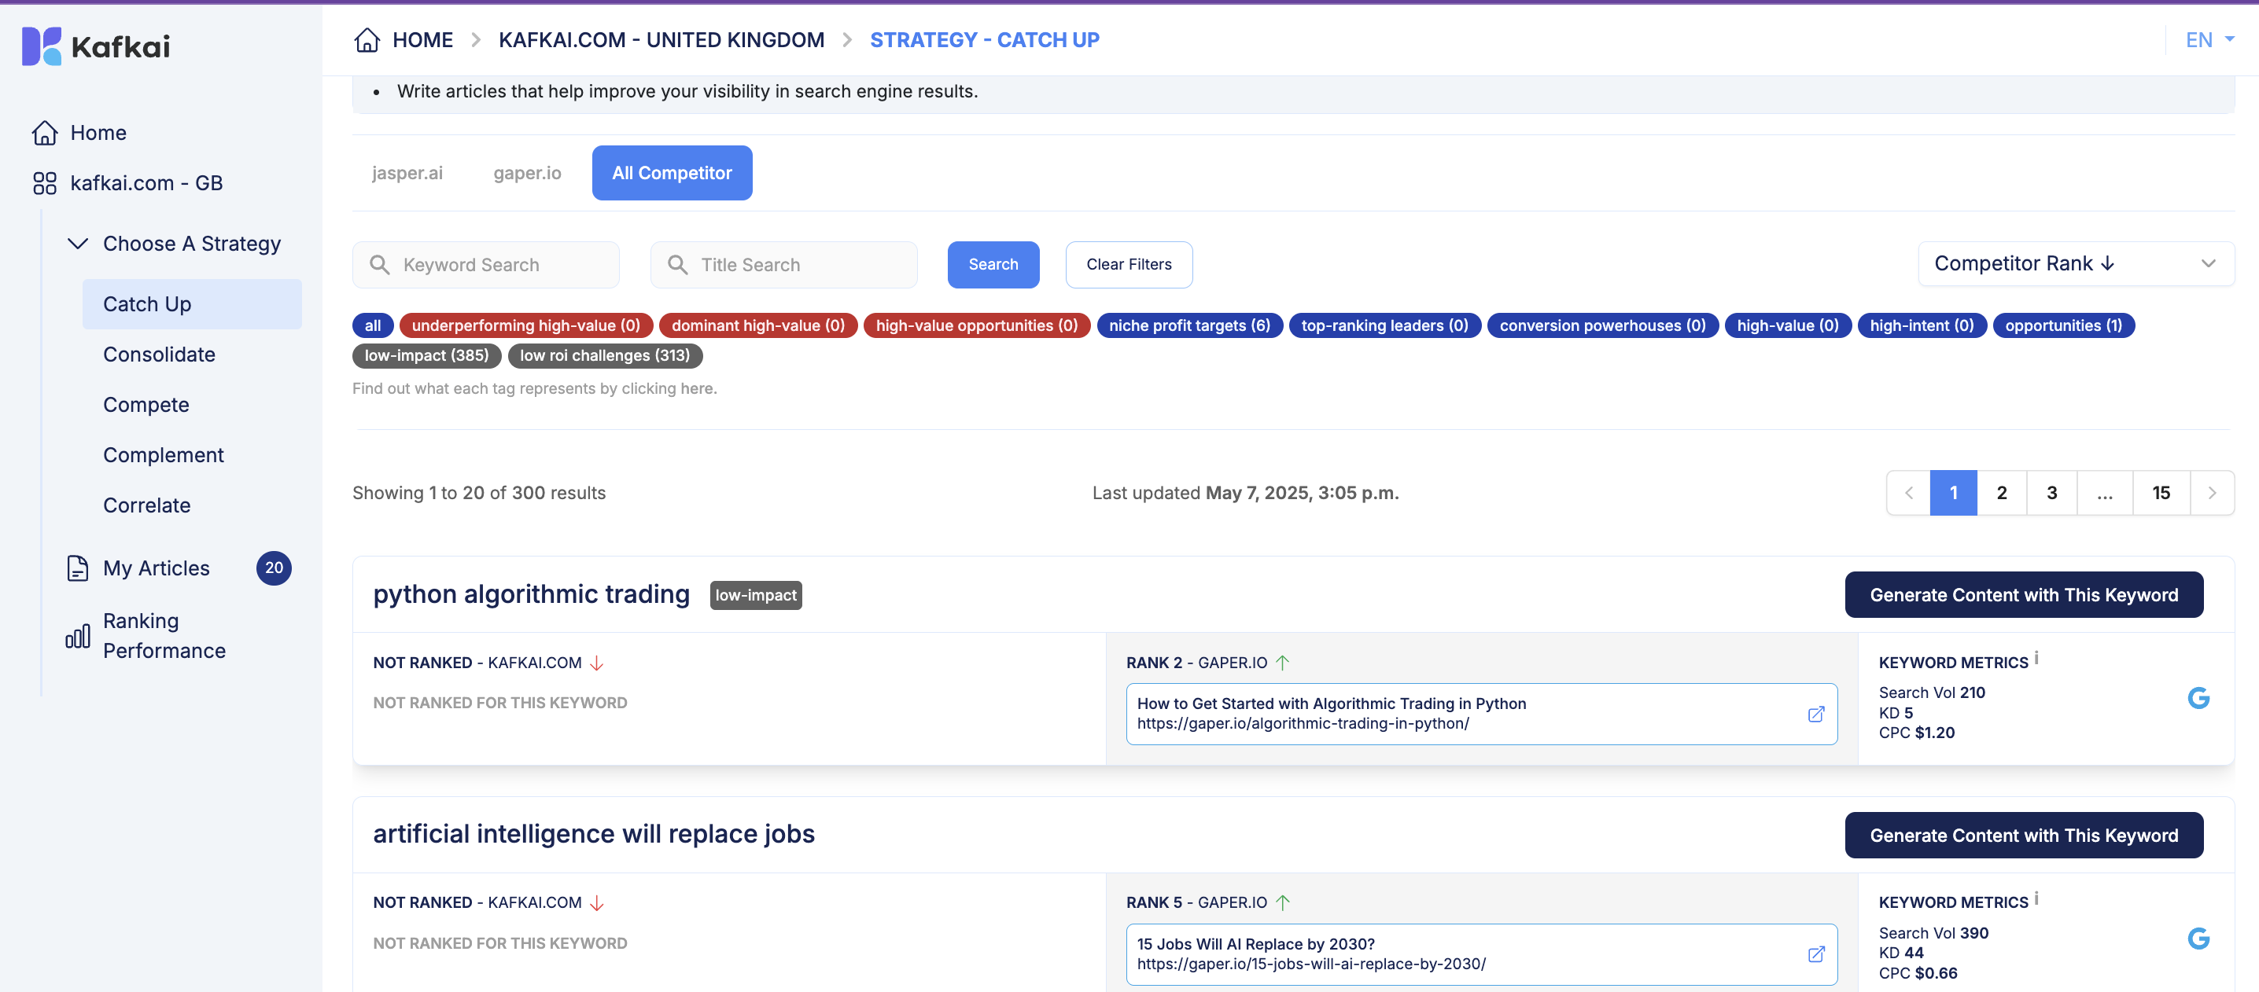This screenshot has width=2259, height=992.
Task: Toggle the opportunities (1) filter tag
Action: 2063,325
